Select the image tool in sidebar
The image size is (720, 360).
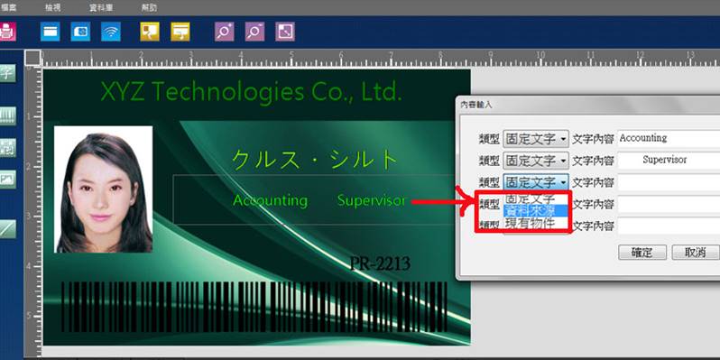[x=7, y=180]
